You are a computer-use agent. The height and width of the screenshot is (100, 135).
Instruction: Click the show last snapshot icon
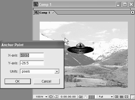[x=85, y=97]
